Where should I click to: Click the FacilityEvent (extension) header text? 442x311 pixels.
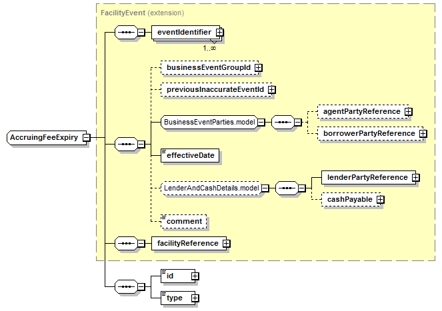click(143, 13)
